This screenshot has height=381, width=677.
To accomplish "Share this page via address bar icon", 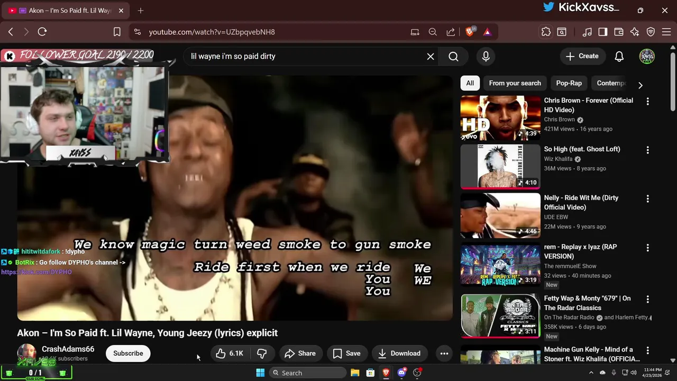I will click(x=451, y=32).
